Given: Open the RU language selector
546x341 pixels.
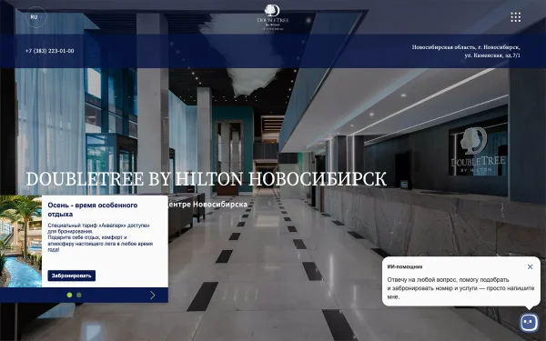Looking at the screenshot, I should (x=36, y=16).
